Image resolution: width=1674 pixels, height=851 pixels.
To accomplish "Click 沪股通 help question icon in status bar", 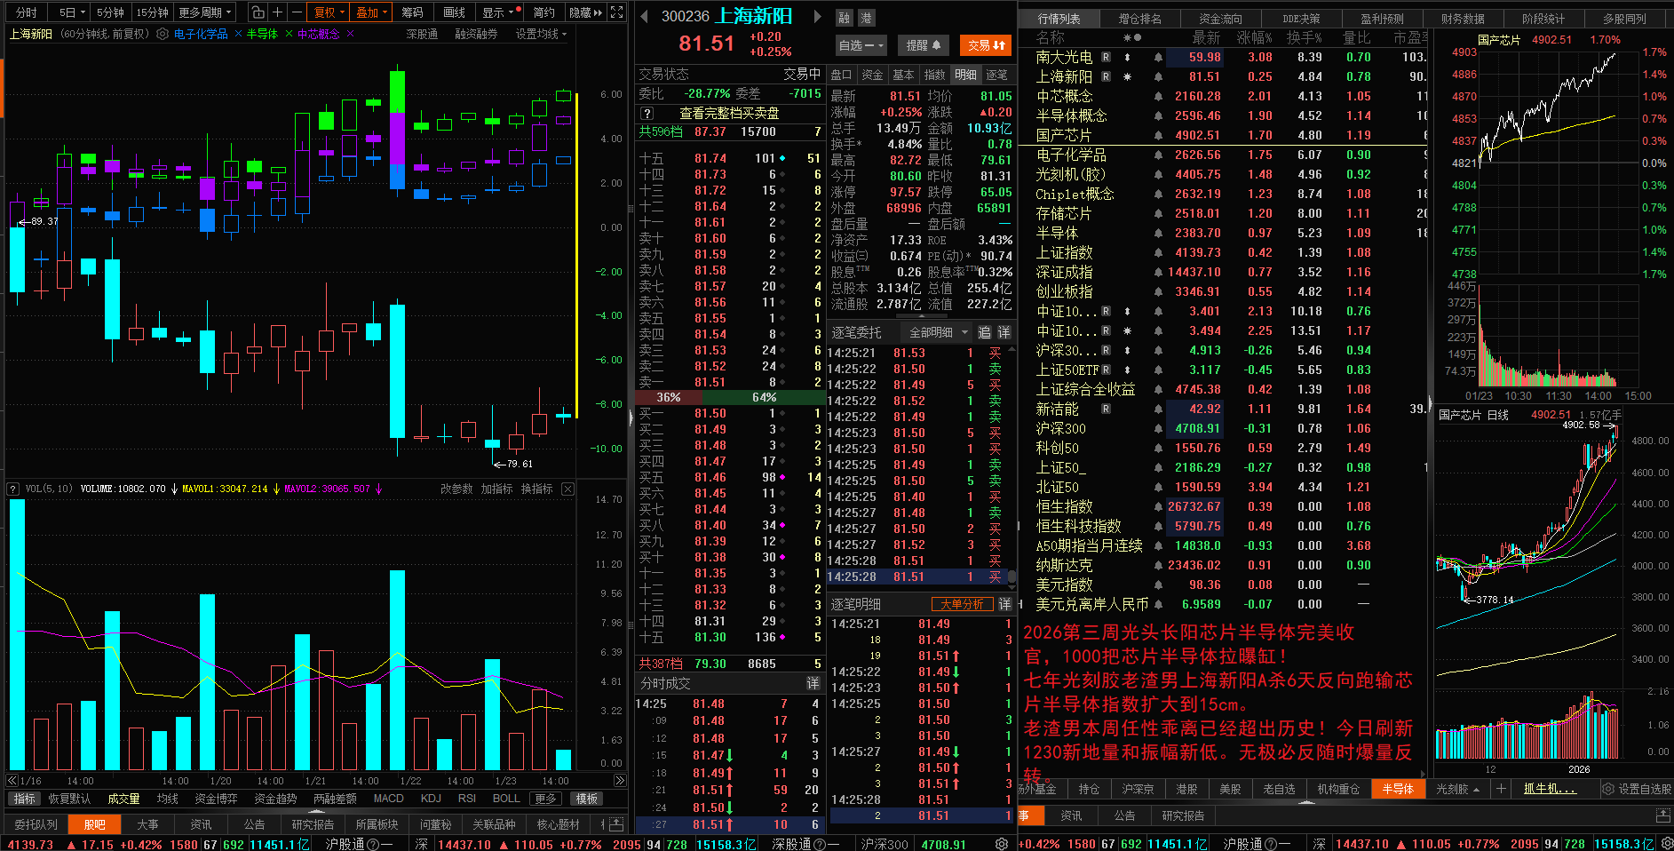I will click(x=373, y=844).
